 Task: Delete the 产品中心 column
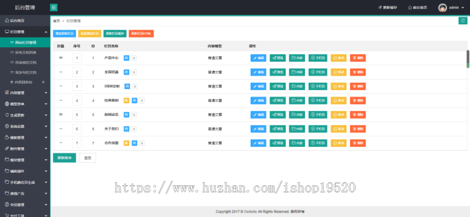tap(358, 58)
